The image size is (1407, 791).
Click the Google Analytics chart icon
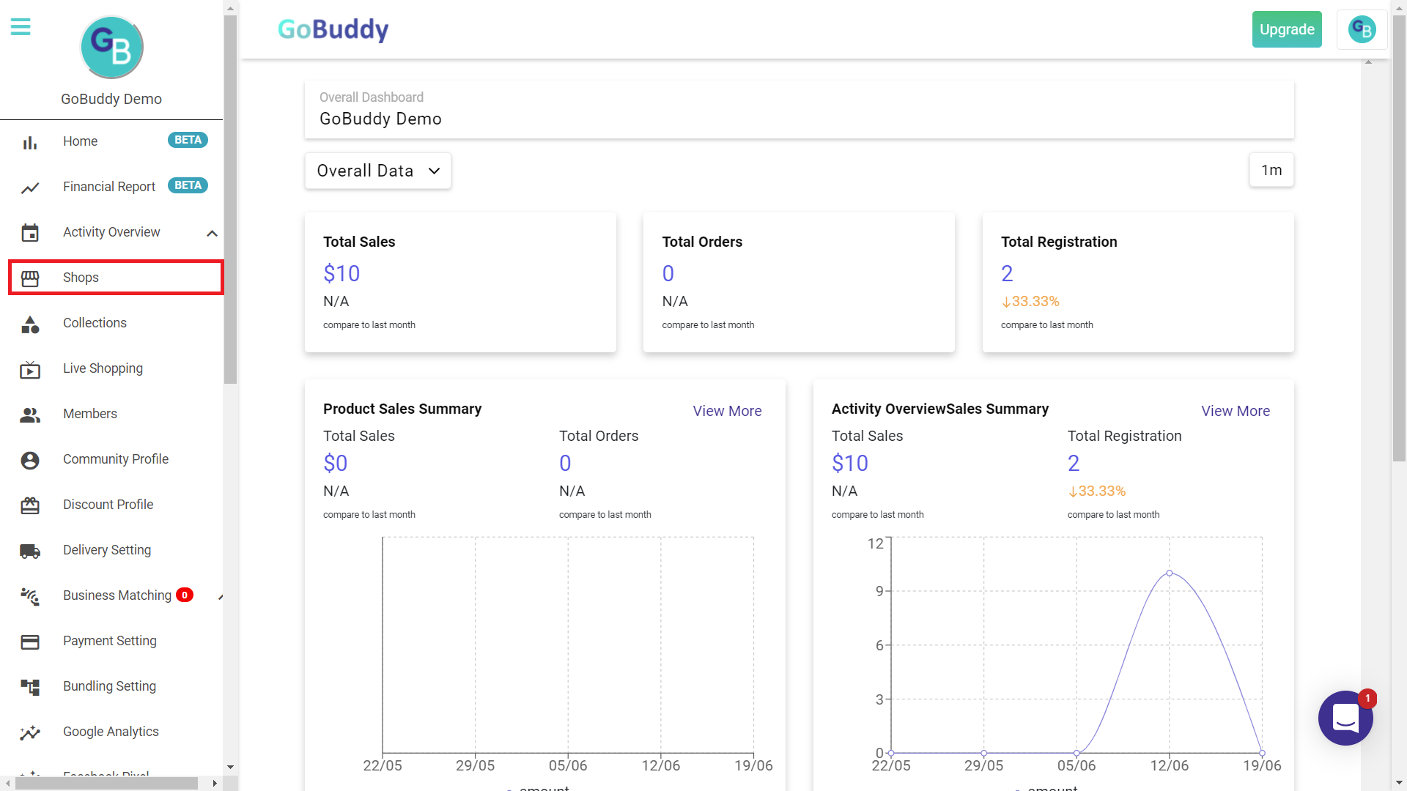coord(30,732)
